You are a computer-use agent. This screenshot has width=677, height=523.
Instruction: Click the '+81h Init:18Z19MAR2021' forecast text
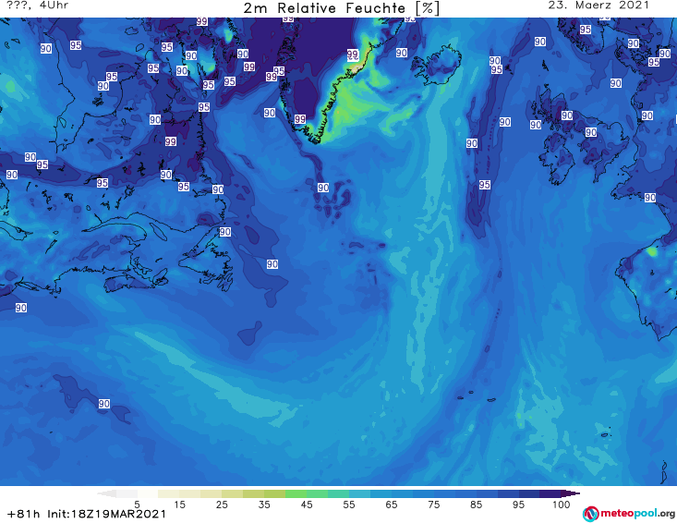87,514
